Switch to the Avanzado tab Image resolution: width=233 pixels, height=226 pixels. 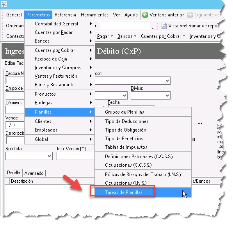pyautogui.click(x=34, y=173)
